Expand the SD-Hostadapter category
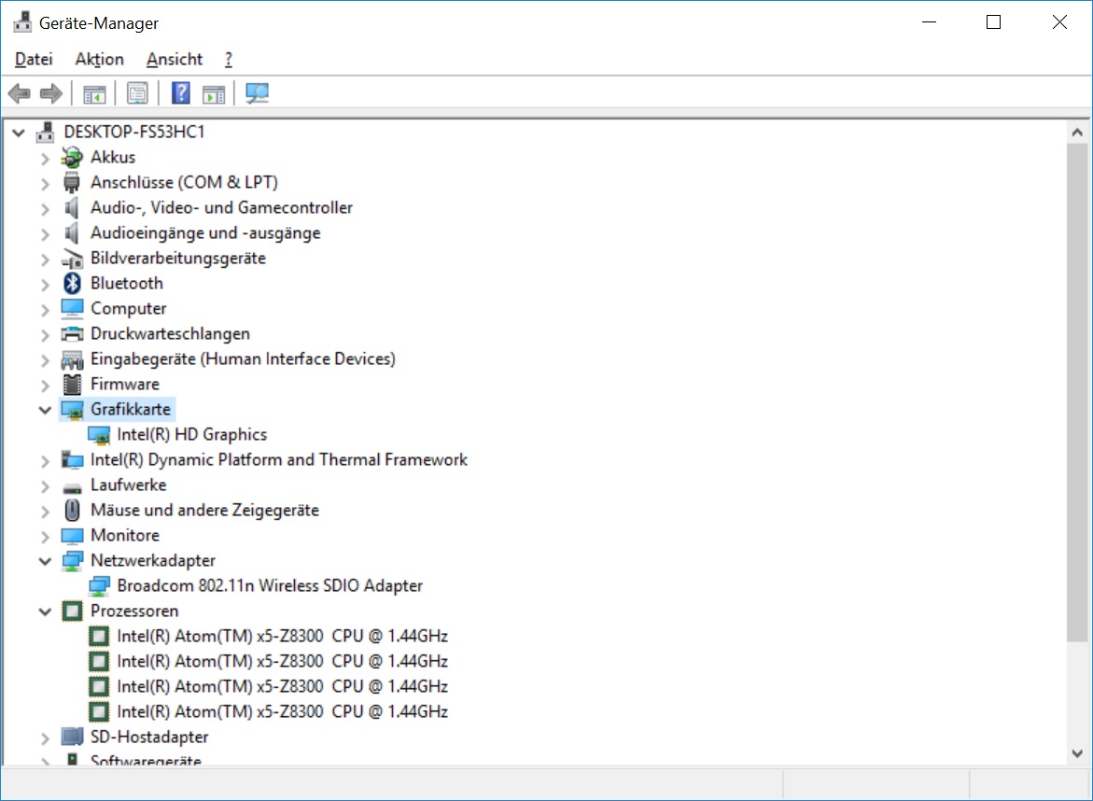This screenshot has height=801, width=1093. click(46, 738)
